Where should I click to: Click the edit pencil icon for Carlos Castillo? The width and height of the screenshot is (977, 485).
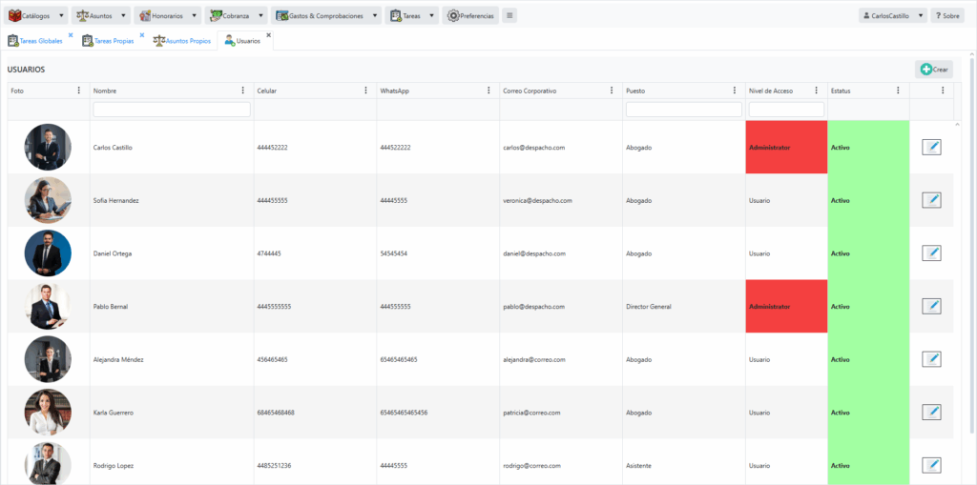pos(931,147)
